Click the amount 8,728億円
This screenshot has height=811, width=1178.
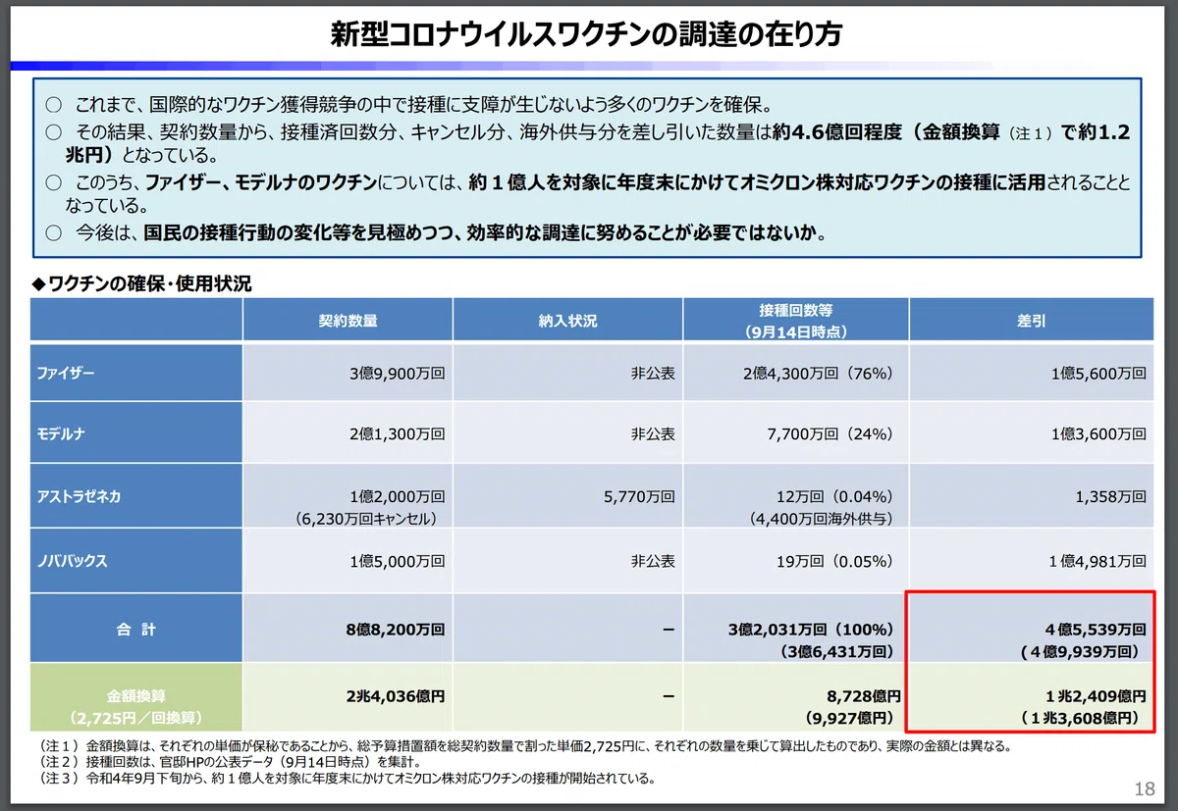pyautogui.click(x=864, y=696)
